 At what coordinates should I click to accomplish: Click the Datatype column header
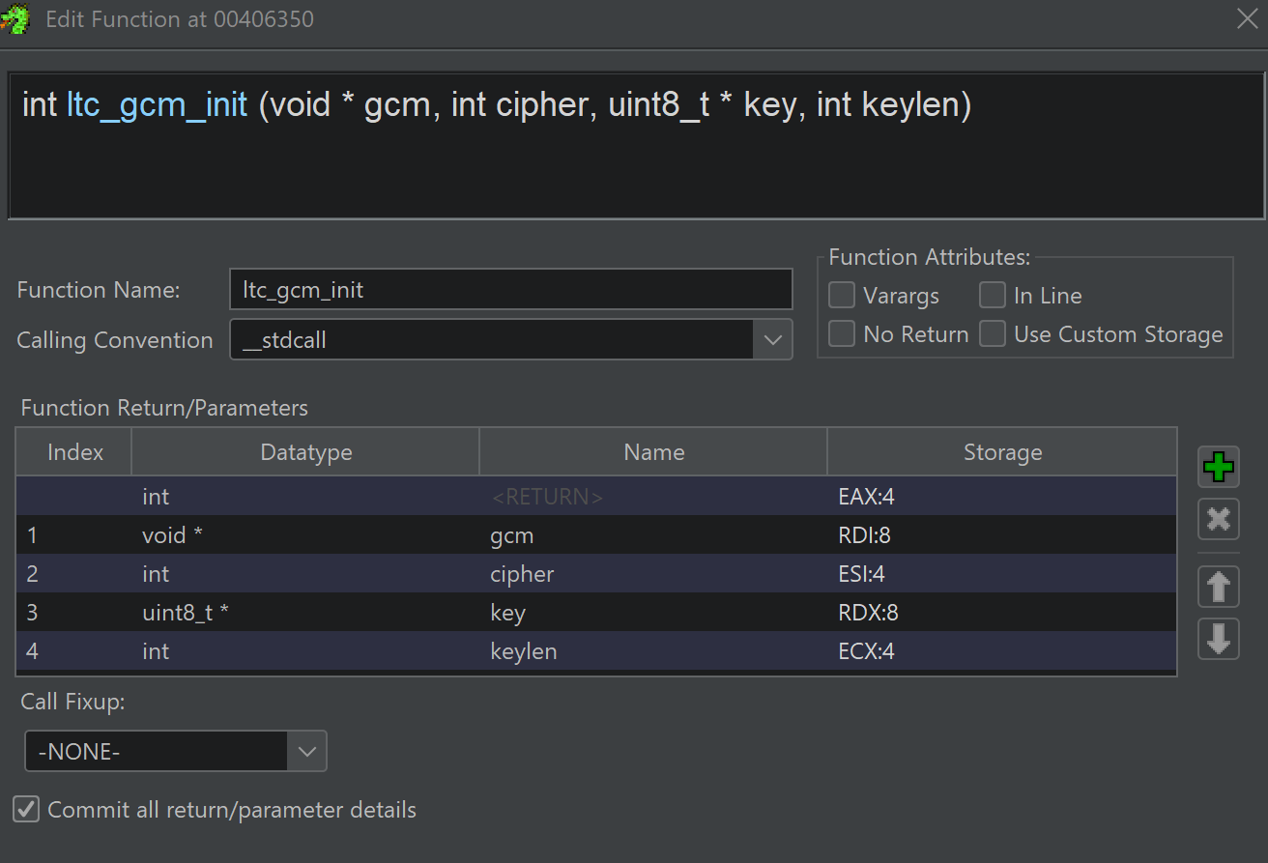[305, 452]
